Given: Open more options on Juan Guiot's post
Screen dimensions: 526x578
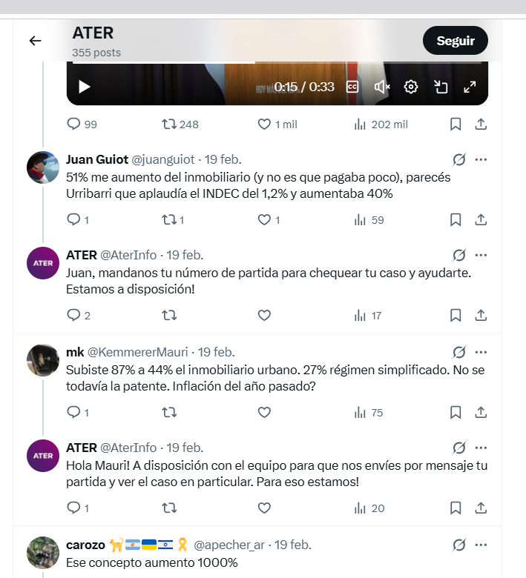Looking at the screenshot, I should pyautogui.click(x=481, y=159).
